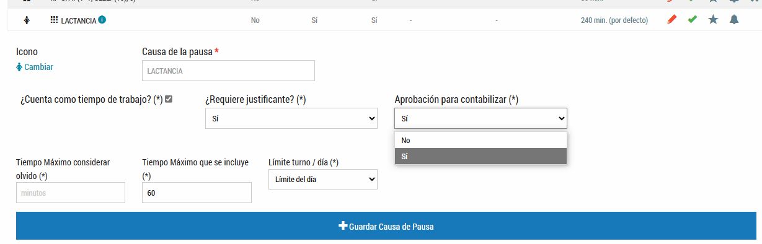The image size is (762, 244).
Task: Collapse the 'Aprobación para contabilizar' dropdown
Action: [481, 118]
